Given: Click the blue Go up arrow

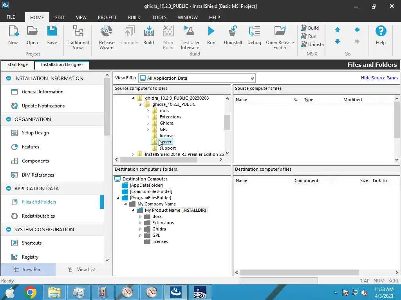Looking at the screenshot, I should tap(338, 30).
